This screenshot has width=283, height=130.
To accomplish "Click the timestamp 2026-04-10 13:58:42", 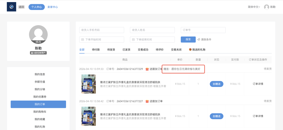I will 91,101.
